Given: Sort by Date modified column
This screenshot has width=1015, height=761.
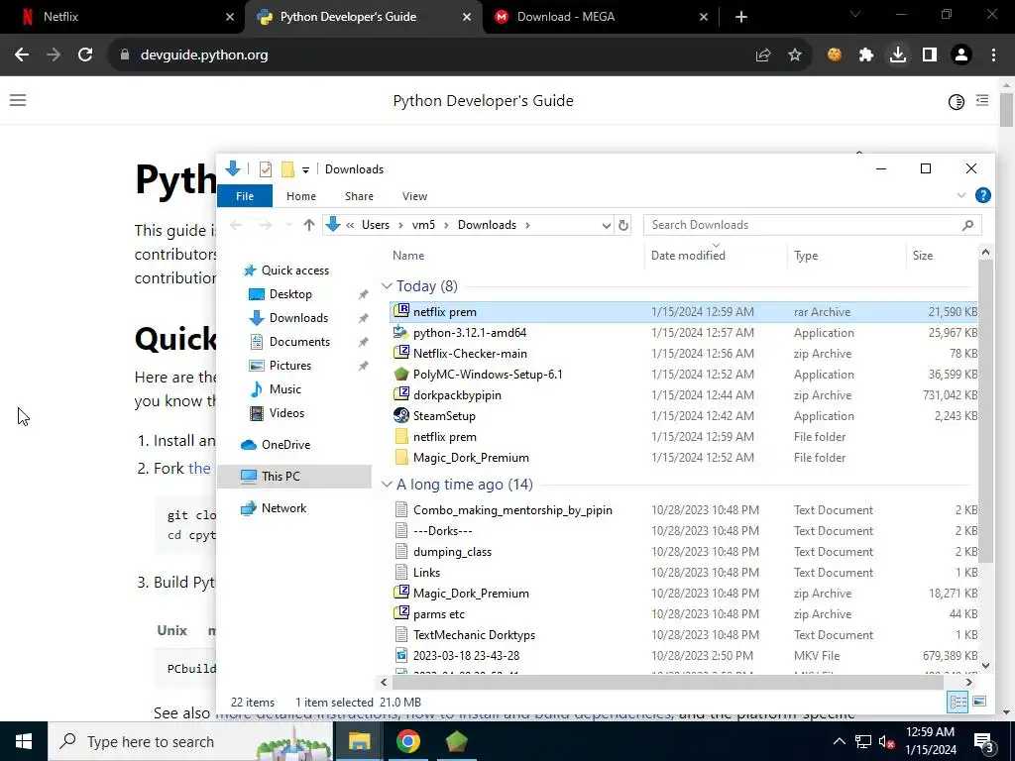Looking at the screenshot, I should pos(716,256).
